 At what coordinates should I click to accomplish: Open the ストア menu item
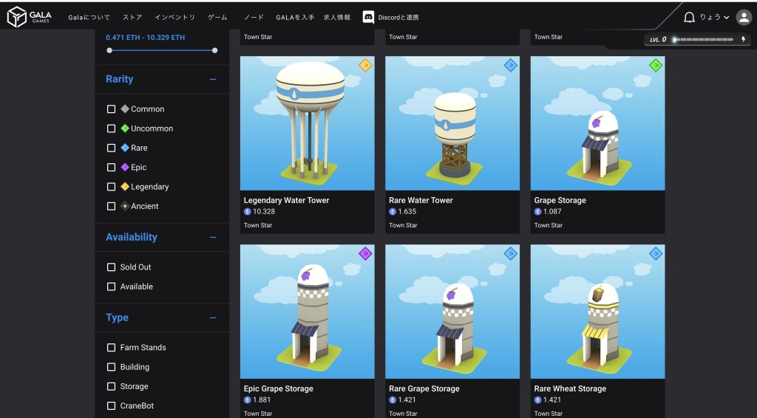click(x=132, y=18)
